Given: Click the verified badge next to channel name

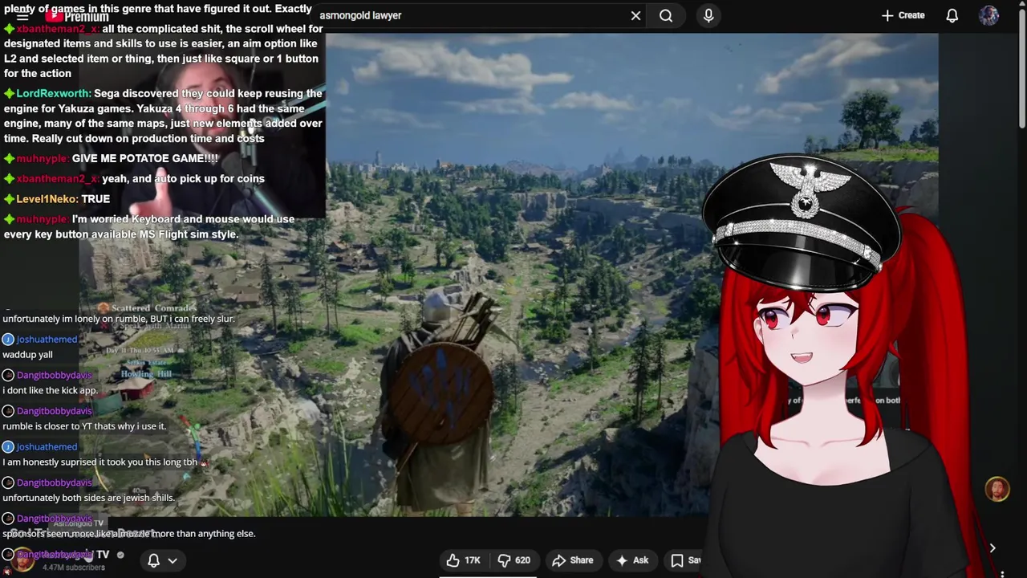Looking at the screenshot, I should tap(120, 555).
